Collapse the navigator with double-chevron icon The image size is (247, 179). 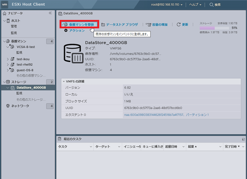point(50,13)
